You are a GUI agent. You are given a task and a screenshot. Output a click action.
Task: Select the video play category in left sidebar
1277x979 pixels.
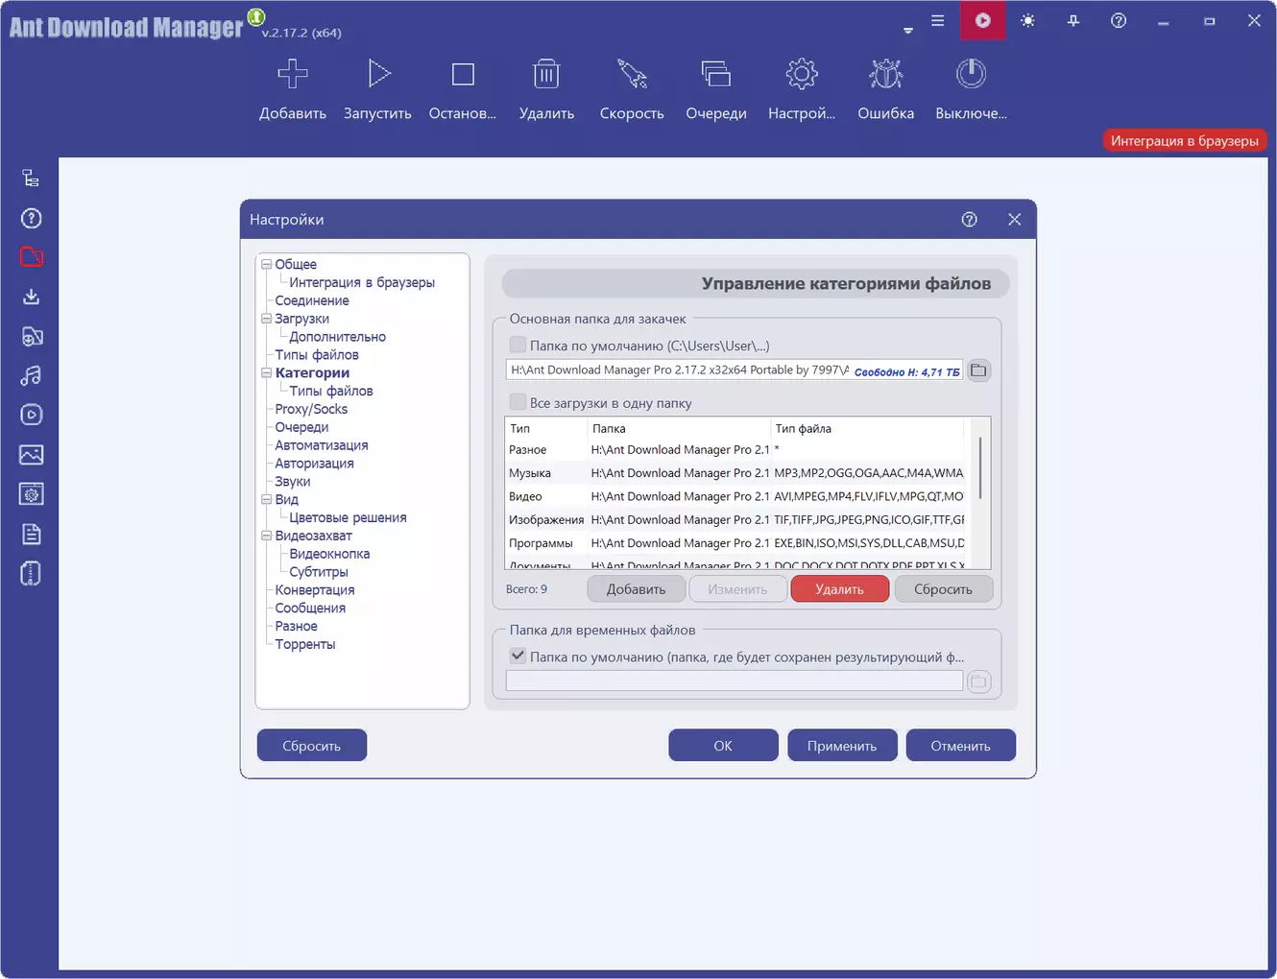(x=31, y=415)
